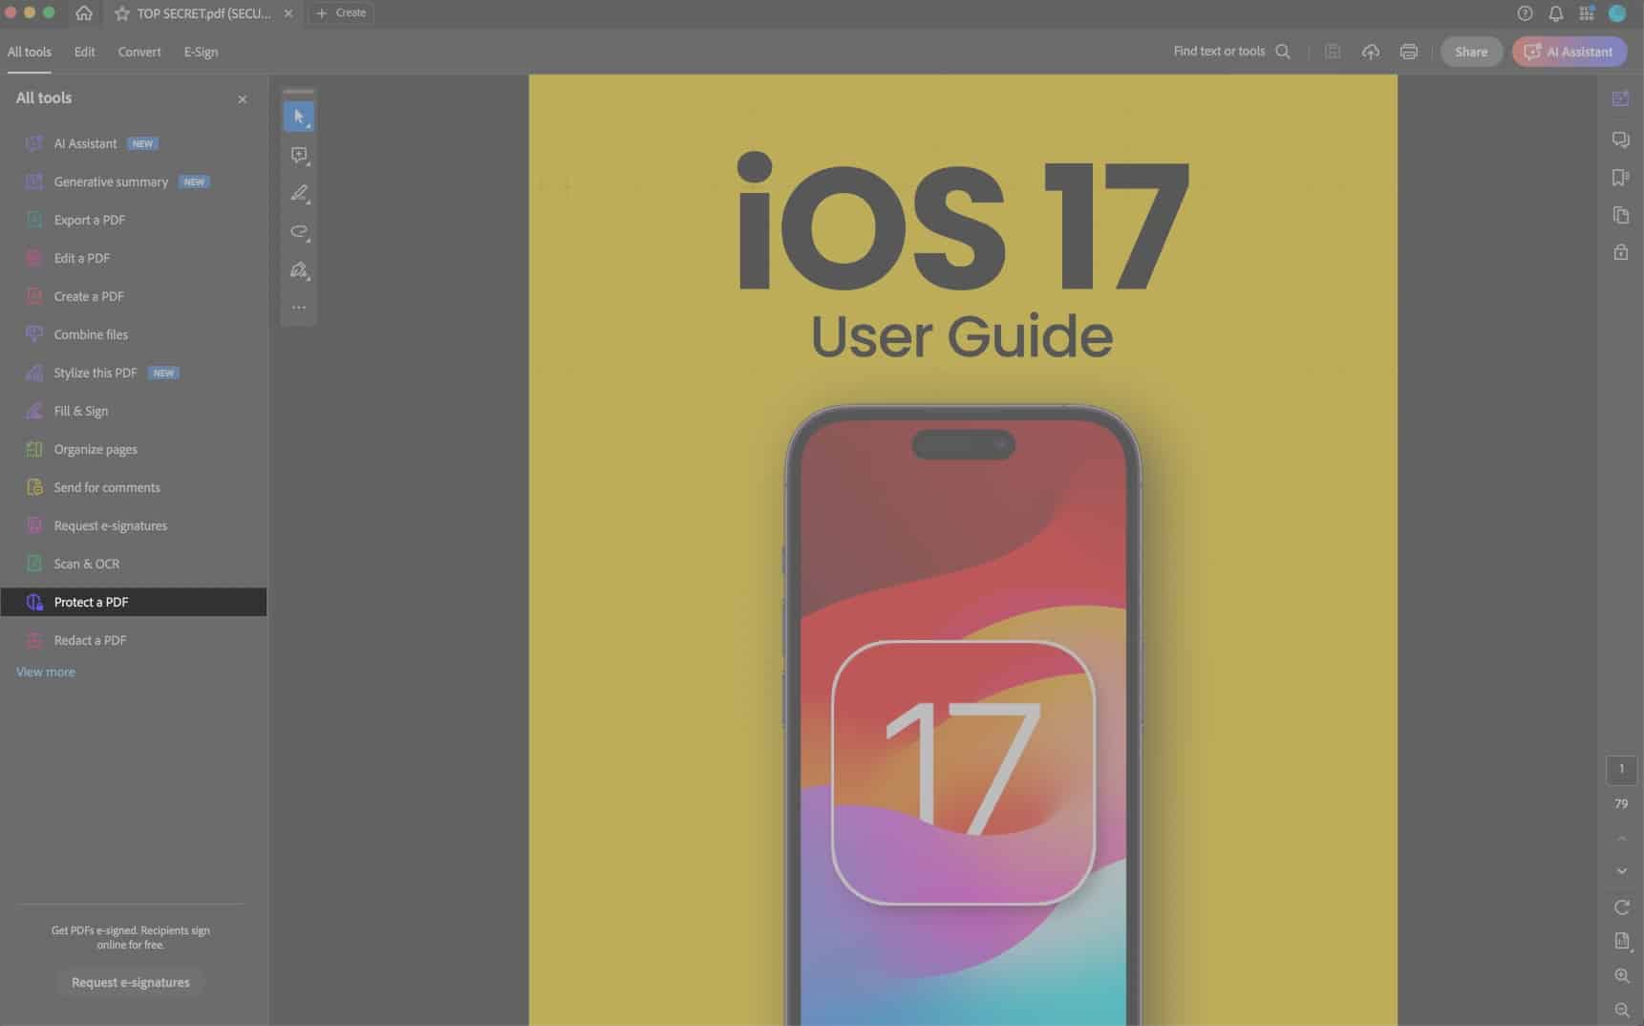Image resolution: width=1644 pixels, height=1026 pixels.
Task: Select Organize pages tool
Action: point(134,449)
